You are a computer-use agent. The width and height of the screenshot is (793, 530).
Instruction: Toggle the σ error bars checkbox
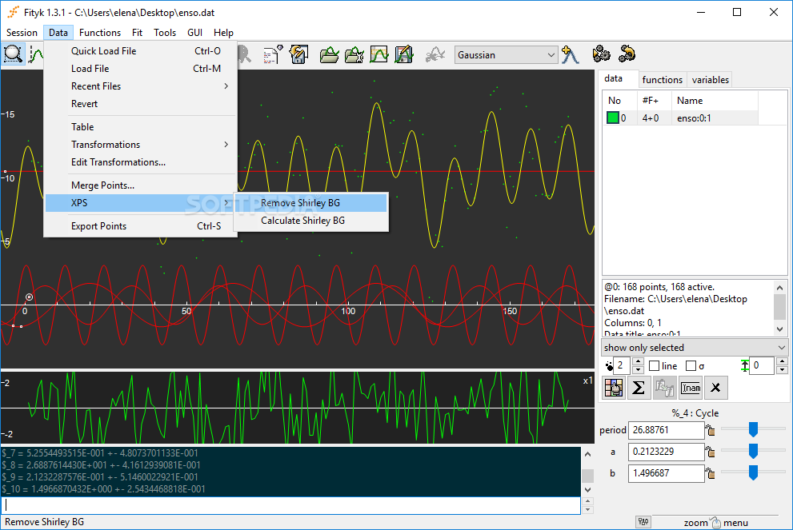coord(691,366)
